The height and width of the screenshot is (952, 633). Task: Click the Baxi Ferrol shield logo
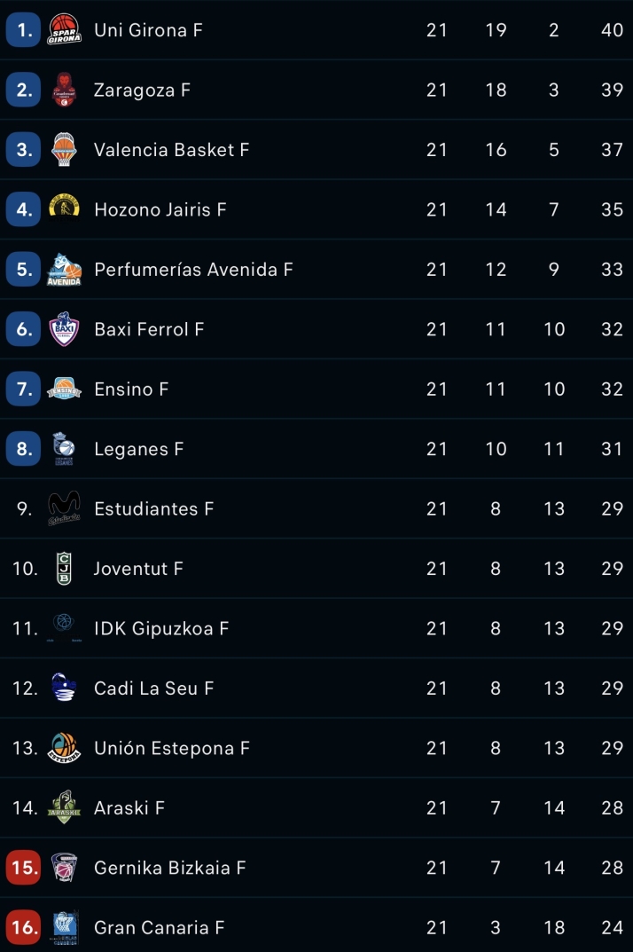(x=64, y=329)
